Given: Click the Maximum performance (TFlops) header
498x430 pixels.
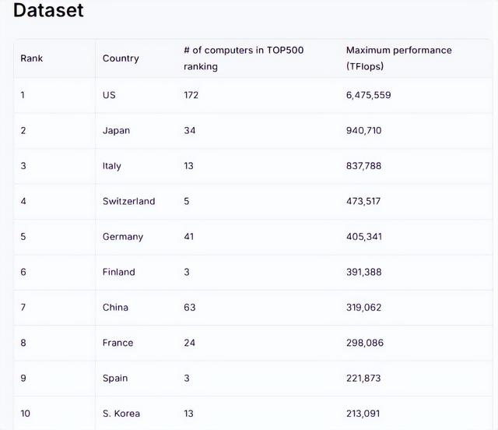Looking at the screenshot, I should tap(398, 58).
